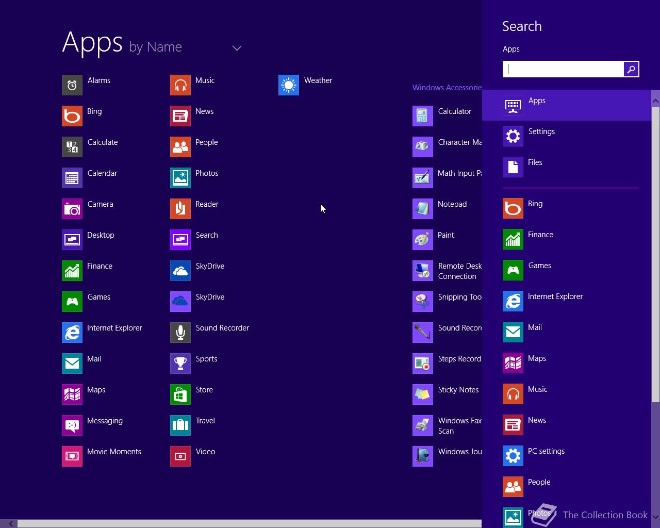The height and width of the screenshot is (528, 660).
Task: Open the Sticky Notes icon
Action: (x=423, y=394)
